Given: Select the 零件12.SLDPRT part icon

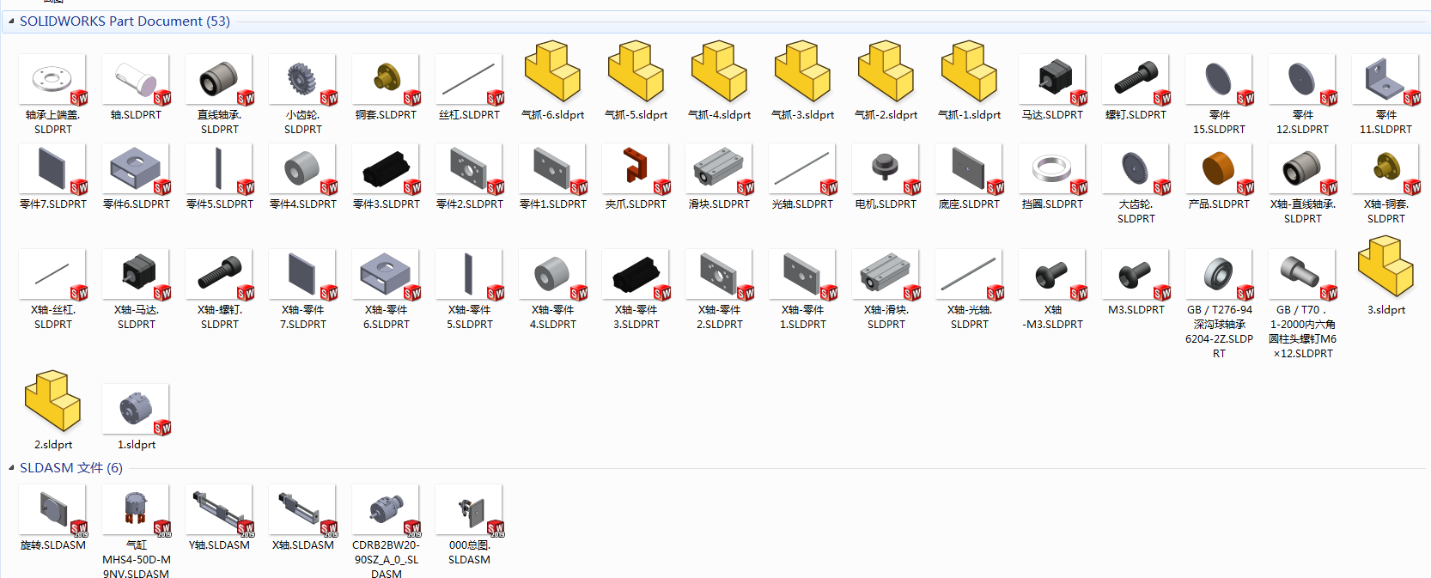Looking at the screenshot, I should coord(1303,80).
